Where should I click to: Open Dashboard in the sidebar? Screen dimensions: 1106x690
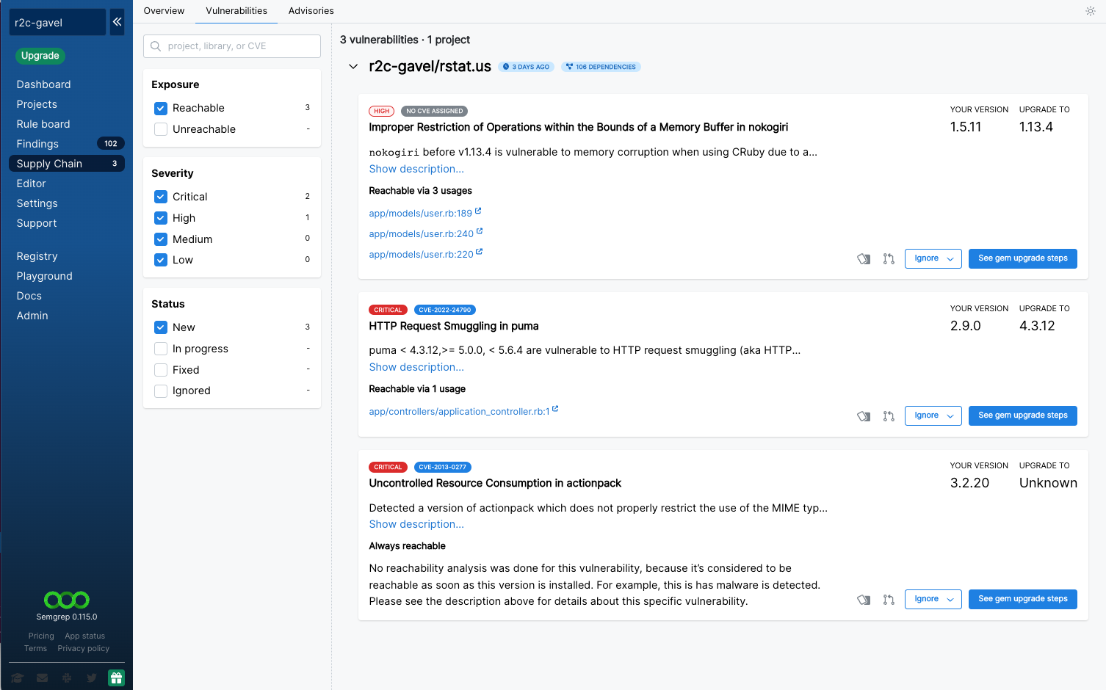click(x=44, y=84)
